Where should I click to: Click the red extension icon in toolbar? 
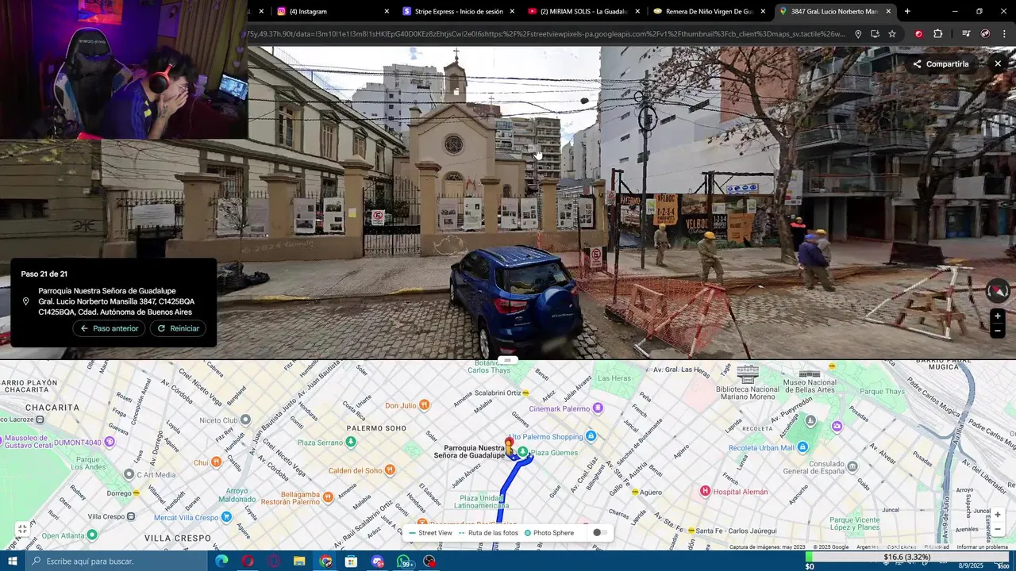[919, 34]
